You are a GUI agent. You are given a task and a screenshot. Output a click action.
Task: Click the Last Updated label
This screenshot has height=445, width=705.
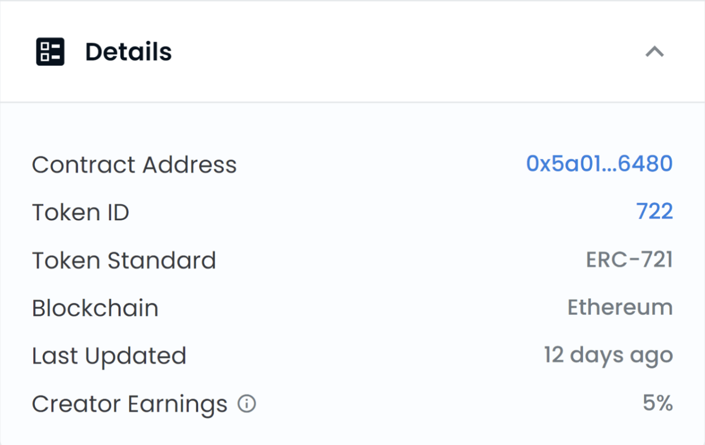(109, 356)
